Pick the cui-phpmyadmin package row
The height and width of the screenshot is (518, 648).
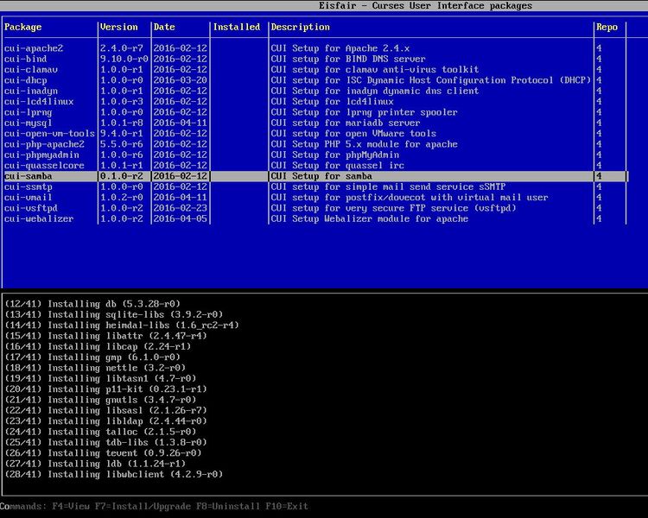38,155
